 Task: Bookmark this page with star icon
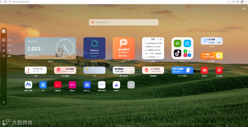tap(228, 2)
